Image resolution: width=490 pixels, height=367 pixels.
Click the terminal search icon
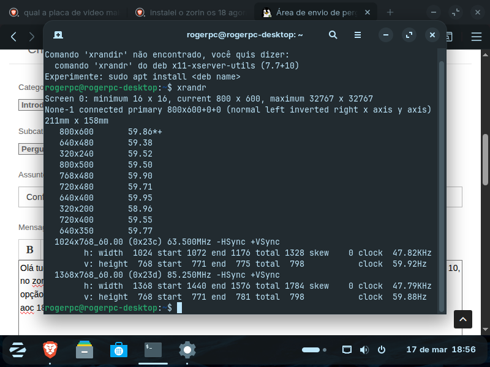coord(333,35)
